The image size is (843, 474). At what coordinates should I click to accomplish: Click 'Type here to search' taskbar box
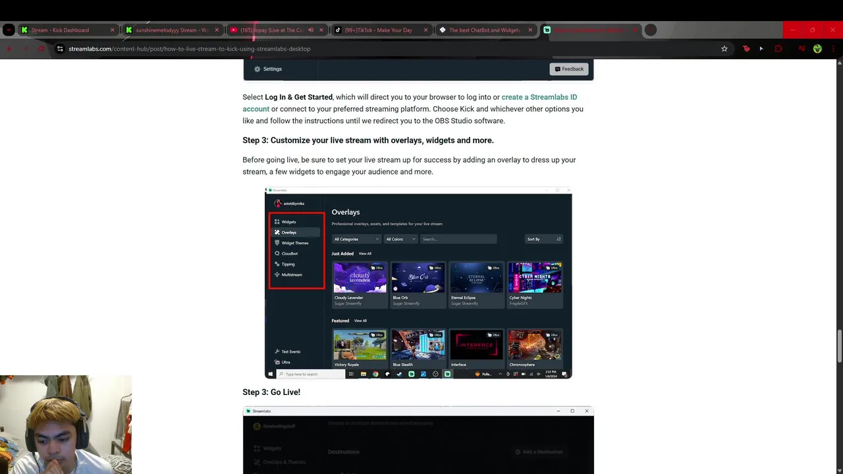(310, 374)
